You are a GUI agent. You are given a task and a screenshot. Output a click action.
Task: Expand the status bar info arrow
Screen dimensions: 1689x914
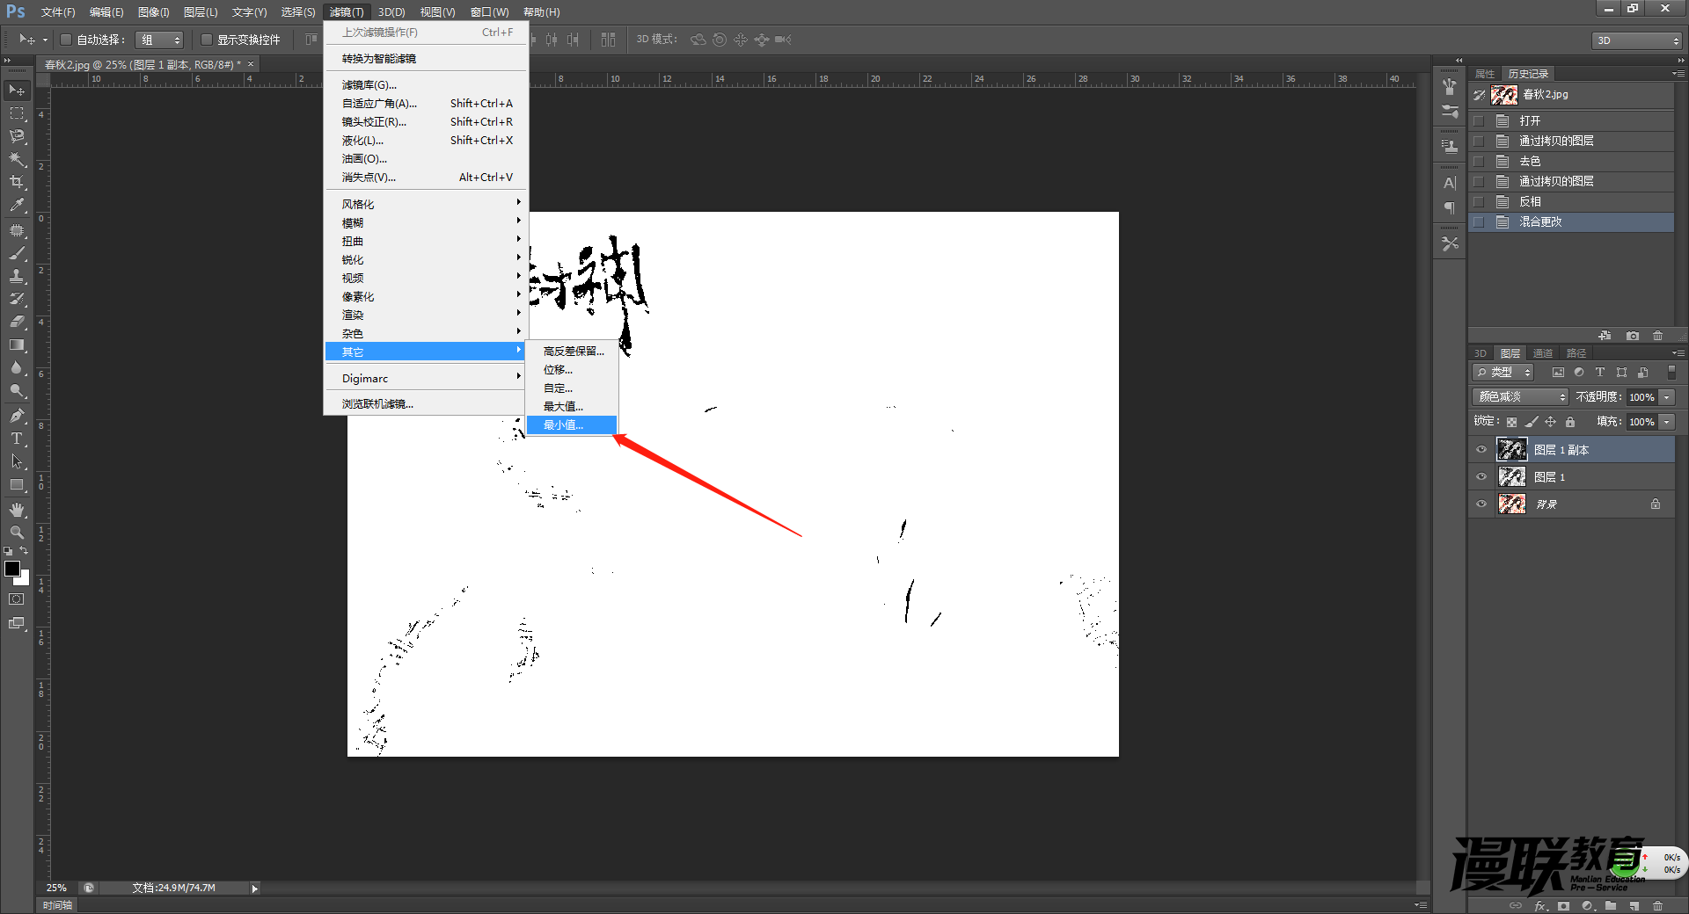click(255, 889)
